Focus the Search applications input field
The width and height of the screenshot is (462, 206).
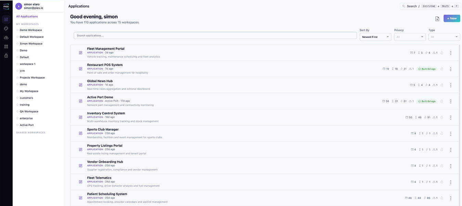coord(215,36)
